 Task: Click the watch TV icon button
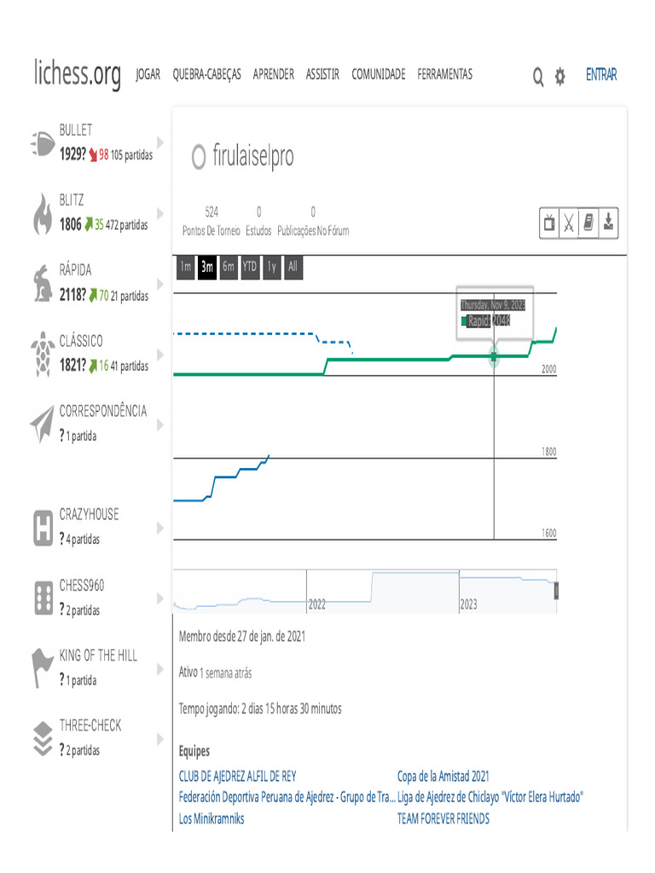coord(550,223)
